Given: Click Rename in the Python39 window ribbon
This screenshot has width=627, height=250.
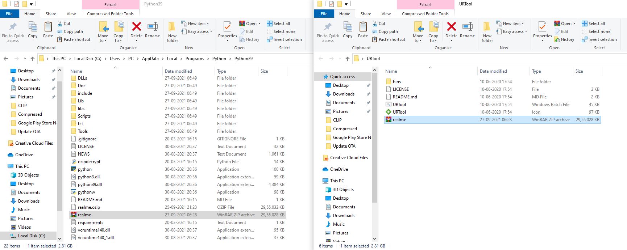Looking at the screenshot, I should [x=153, y=30].
